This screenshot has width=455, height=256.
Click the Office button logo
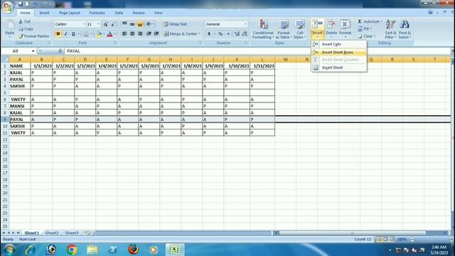(x=8, y=7)
